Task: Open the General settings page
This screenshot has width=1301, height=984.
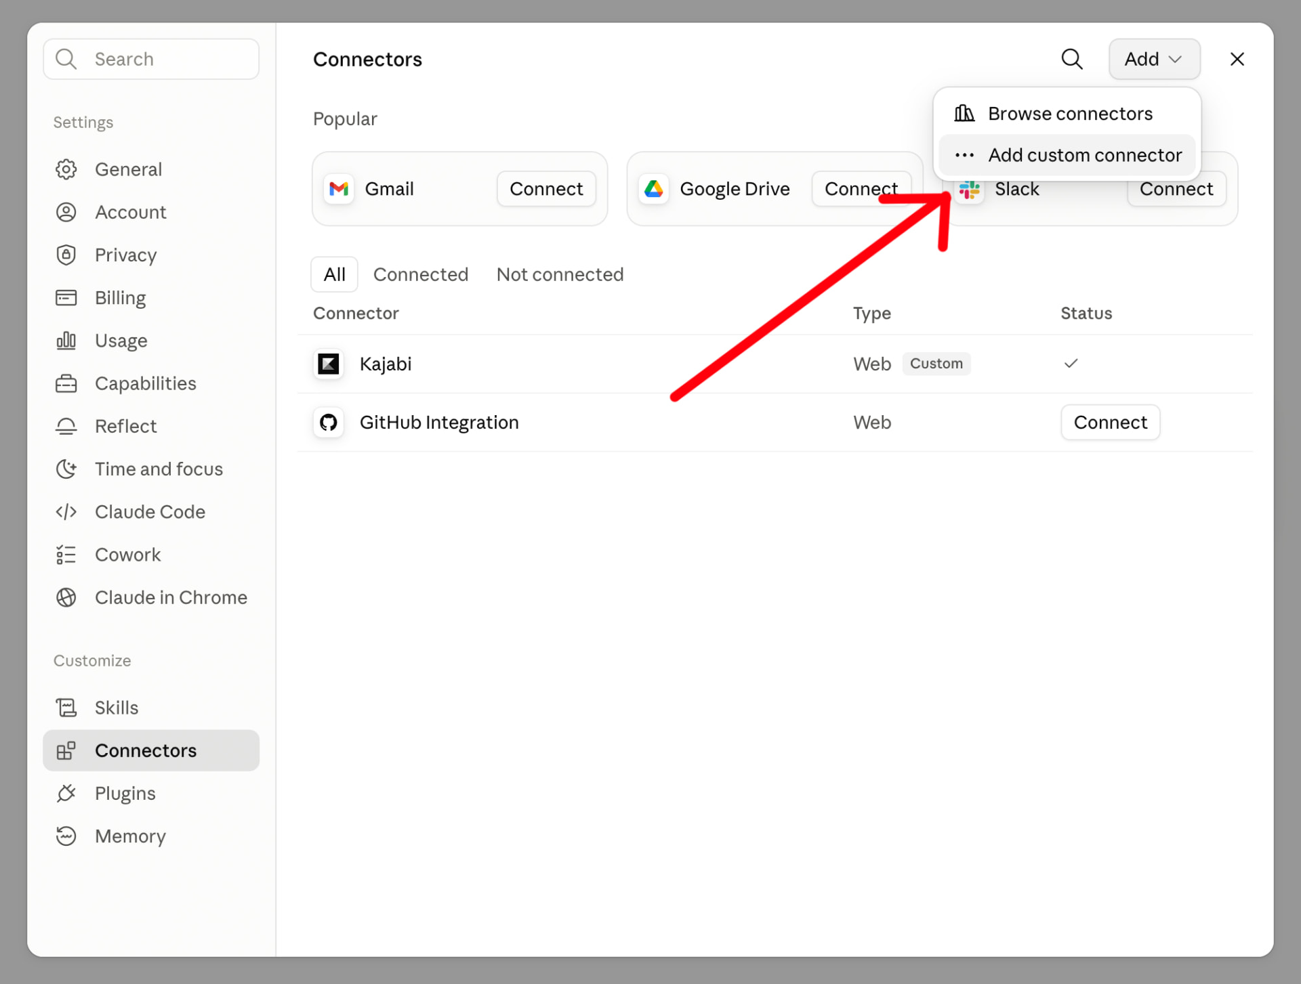Action: pyautogui.click(x=151, y=169)
